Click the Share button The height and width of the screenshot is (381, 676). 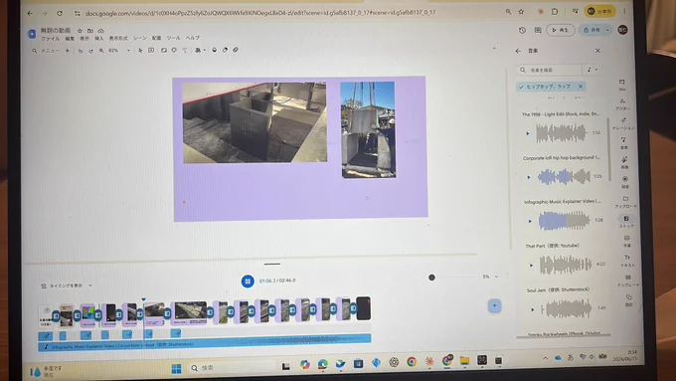[591, 30]
